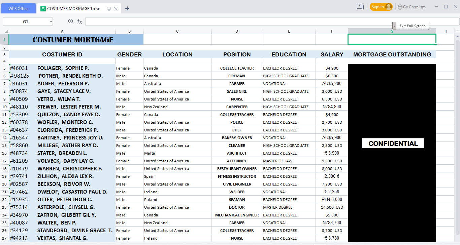The image size is (460, 245).
Task: Click the cell STEWER, LESTER PETER M.
Action: tap(62, 107)
